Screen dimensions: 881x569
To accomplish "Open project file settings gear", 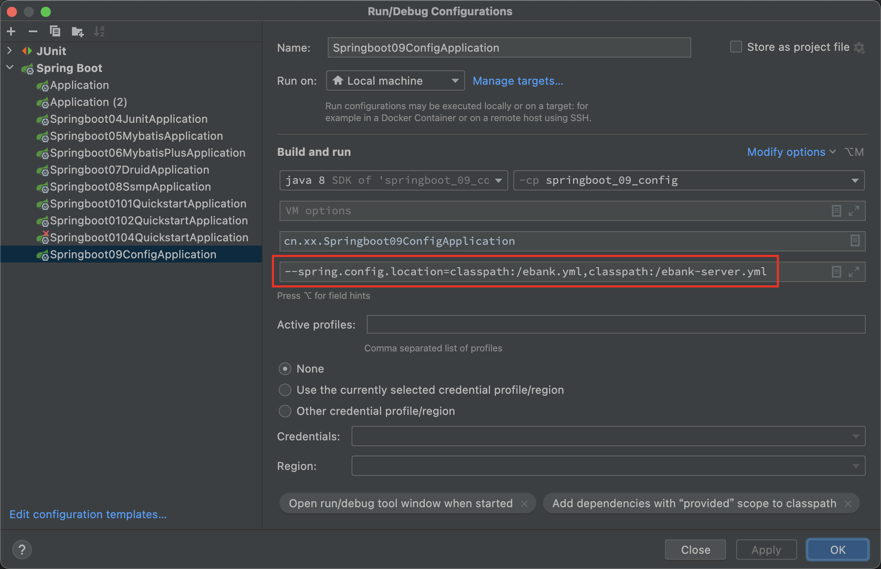I will 859,47.
